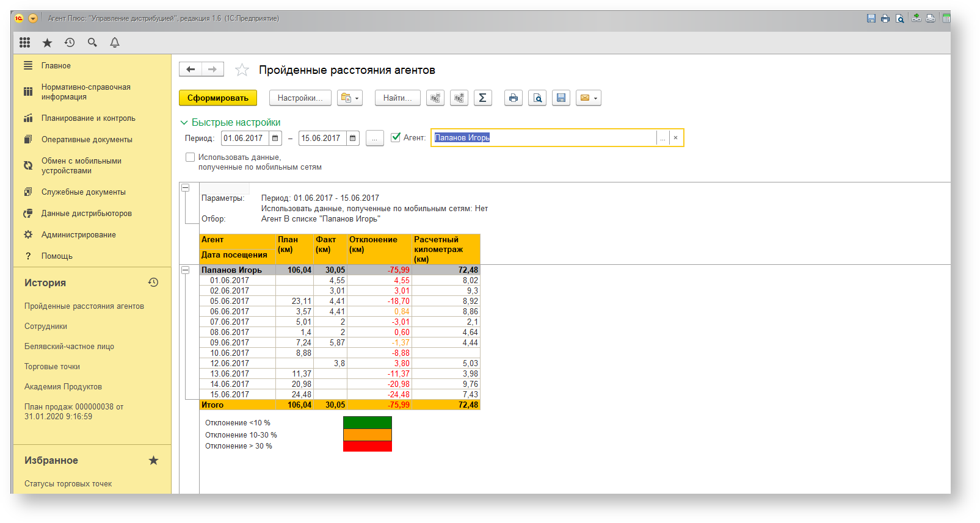This screenshot has width=980, height=523.
Task: Select row 05.06.2017 in report table
Action: (340, 301)
